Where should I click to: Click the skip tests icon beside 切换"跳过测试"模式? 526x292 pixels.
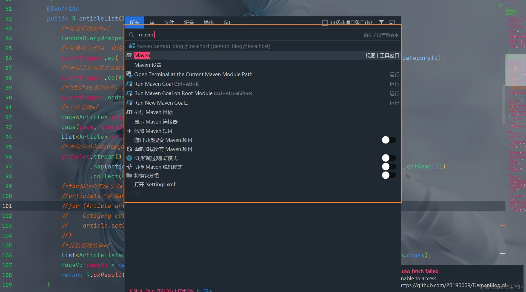coord(129,158)
